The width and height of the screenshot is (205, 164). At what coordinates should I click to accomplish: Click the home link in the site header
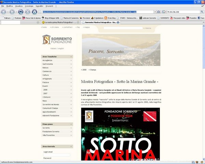point(44,27)
